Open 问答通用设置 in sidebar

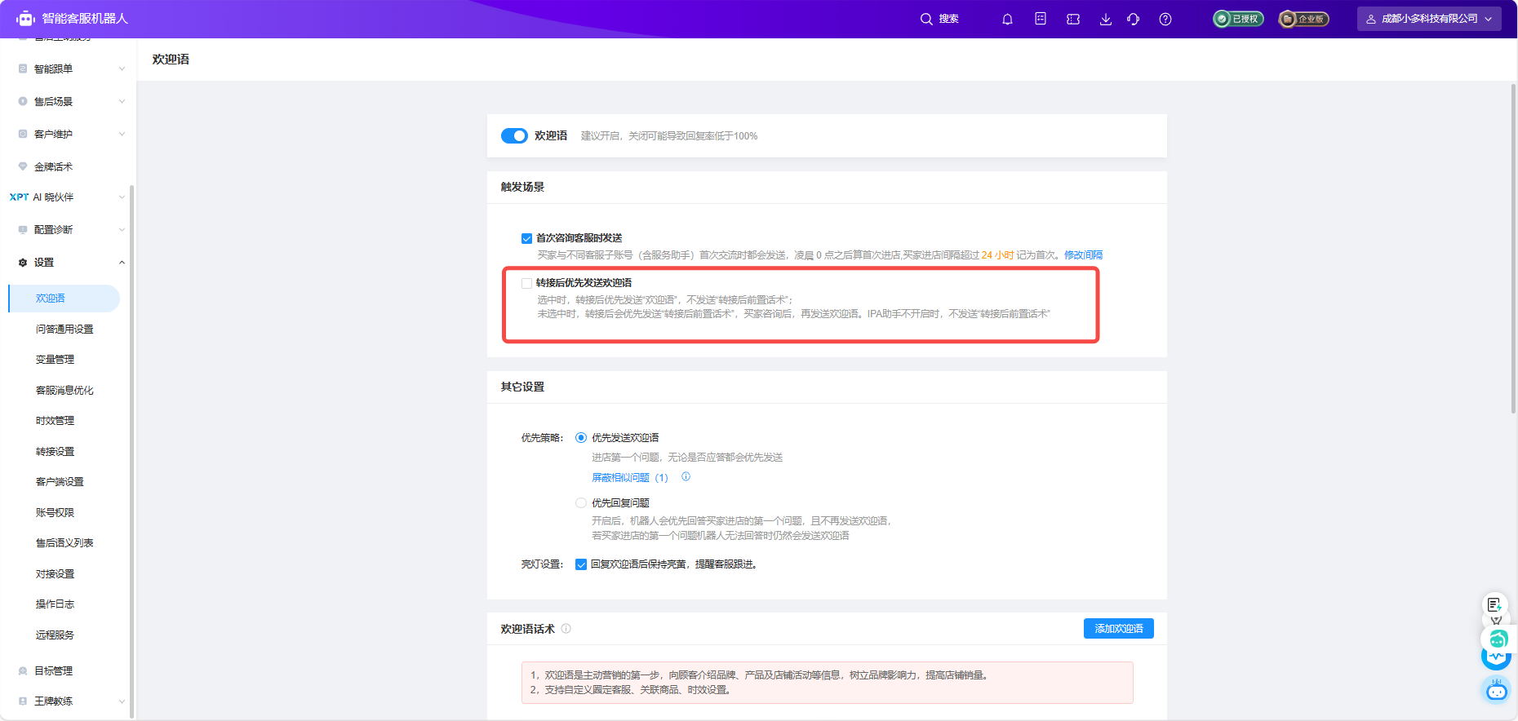64,330
